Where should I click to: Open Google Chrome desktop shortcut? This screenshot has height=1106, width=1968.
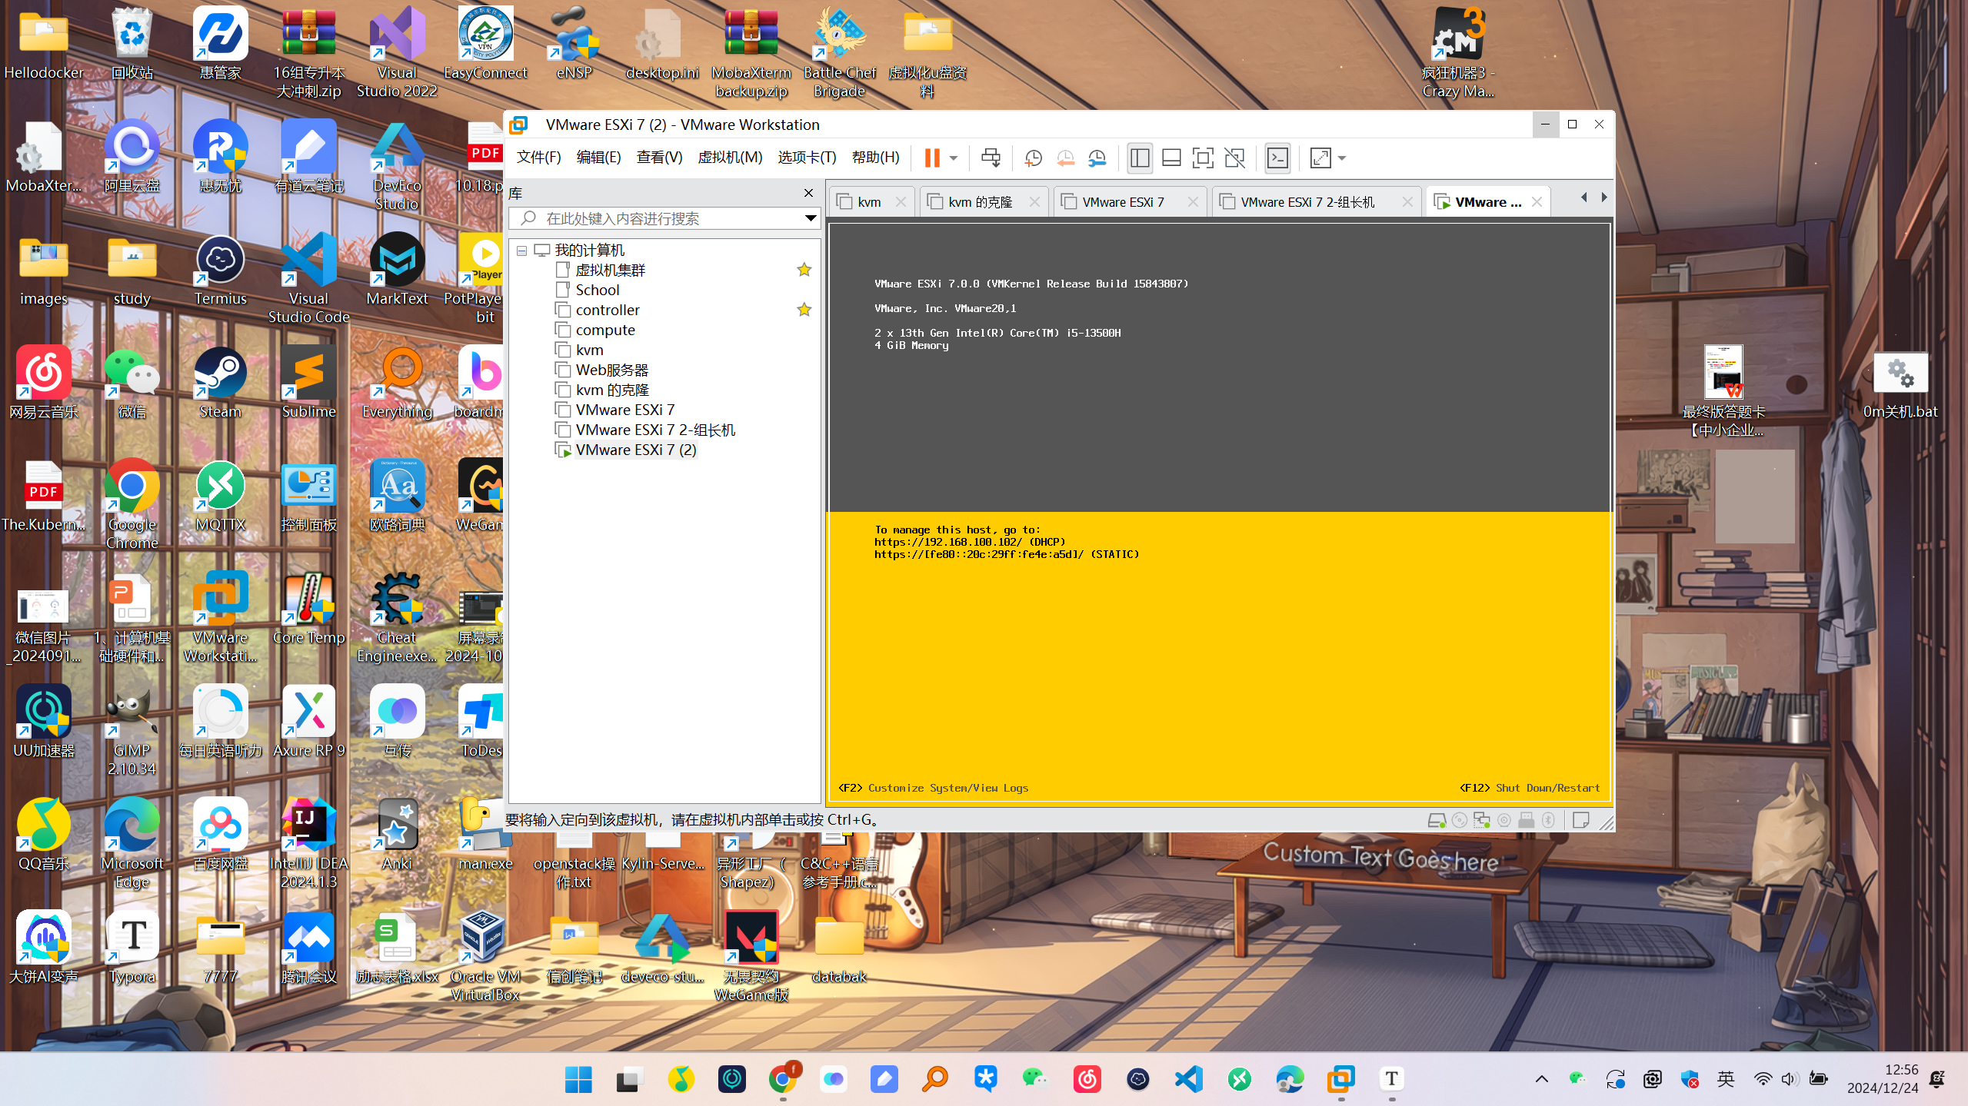click(132, 505)
